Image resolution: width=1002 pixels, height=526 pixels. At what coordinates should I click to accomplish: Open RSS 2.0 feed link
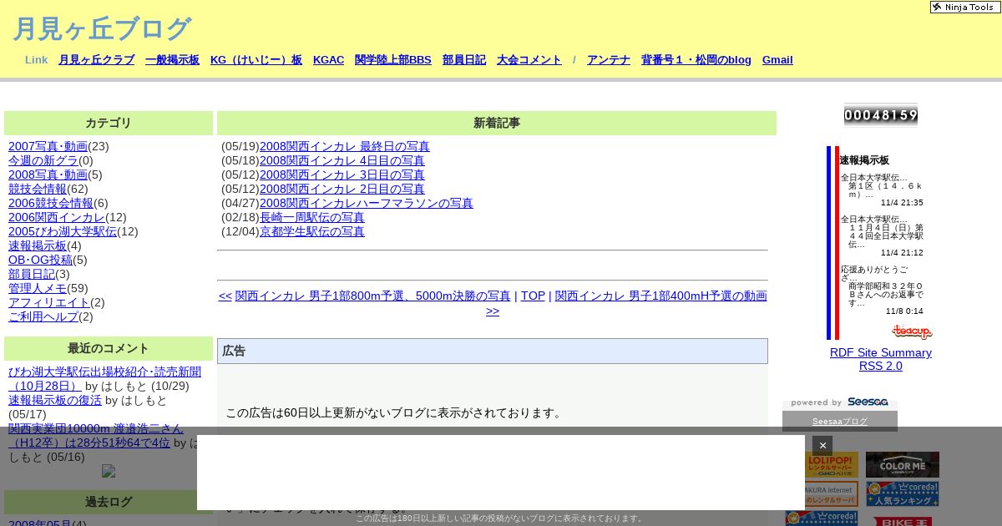[881, 366]
